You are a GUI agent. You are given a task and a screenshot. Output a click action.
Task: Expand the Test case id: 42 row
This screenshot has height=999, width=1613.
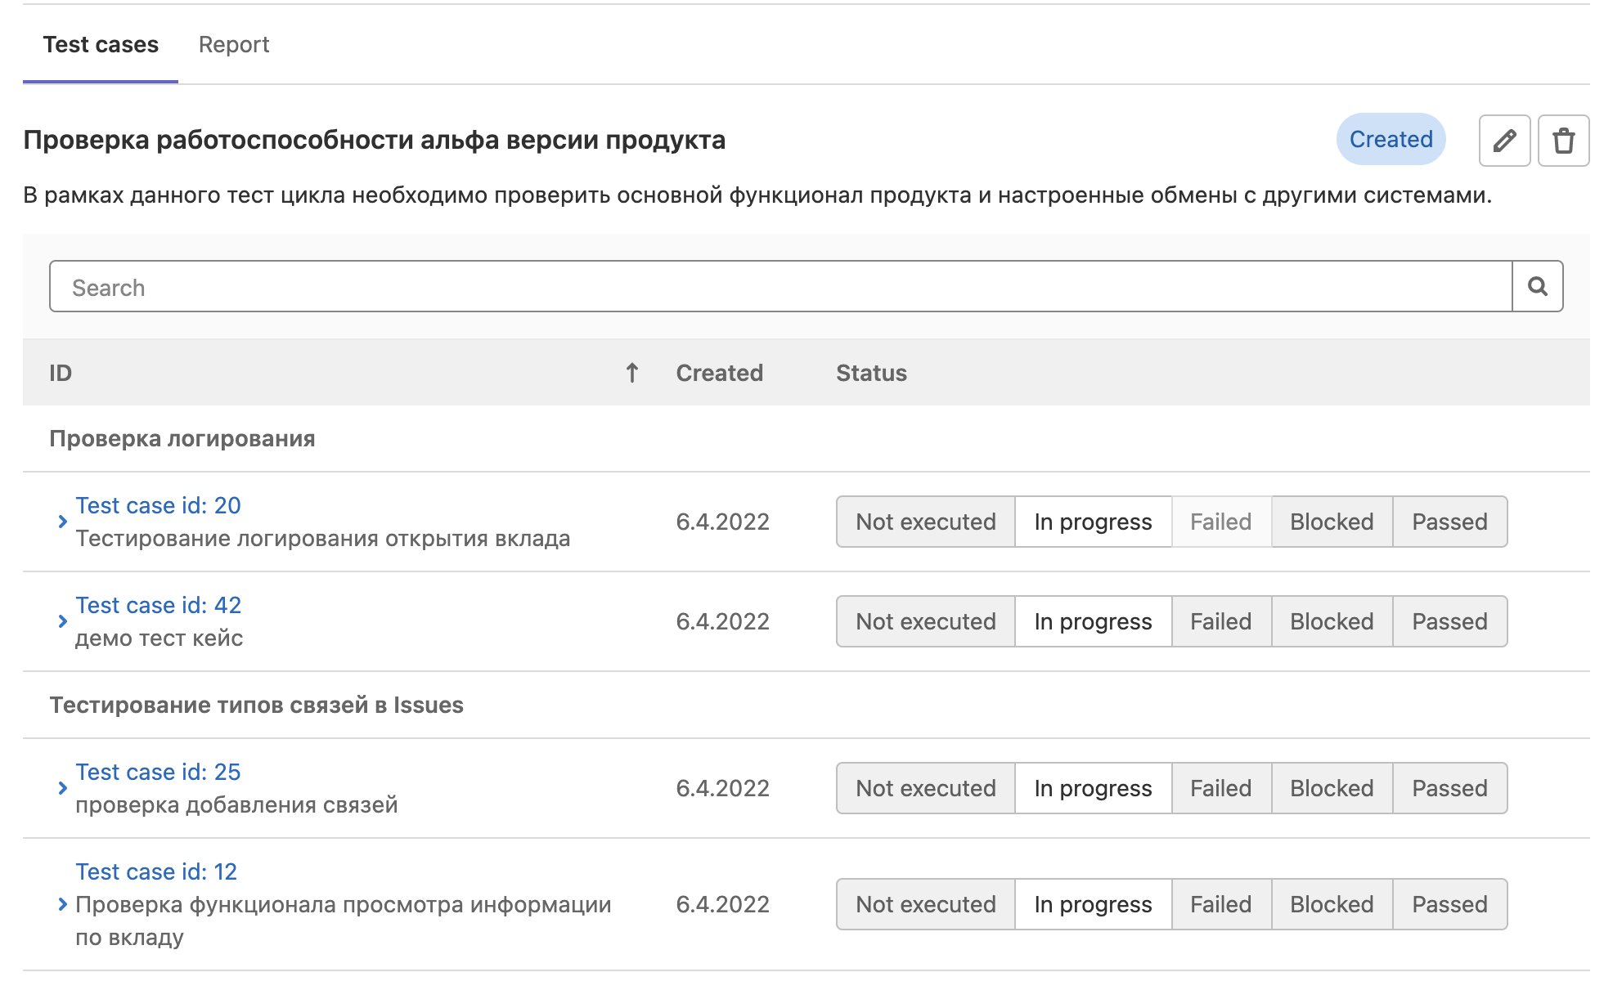(x=62, y=621)
